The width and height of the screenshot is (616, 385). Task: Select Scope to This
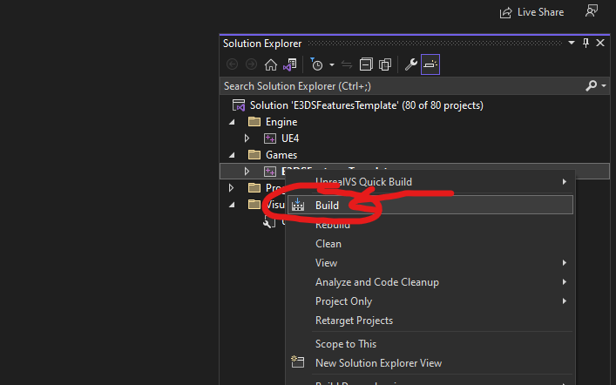click(430, 344)
